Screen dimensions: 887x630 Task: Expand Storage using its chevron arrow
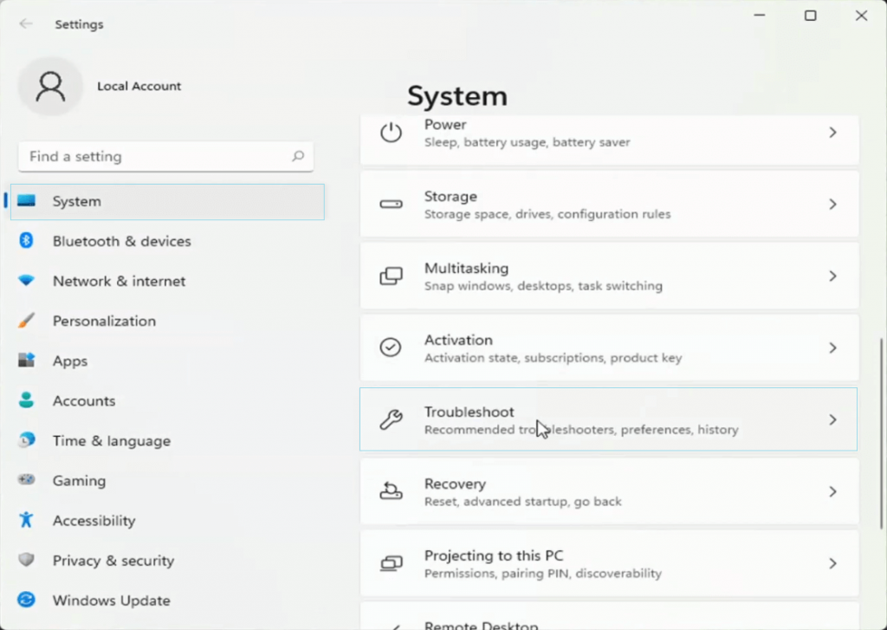(x=832, y=205)
